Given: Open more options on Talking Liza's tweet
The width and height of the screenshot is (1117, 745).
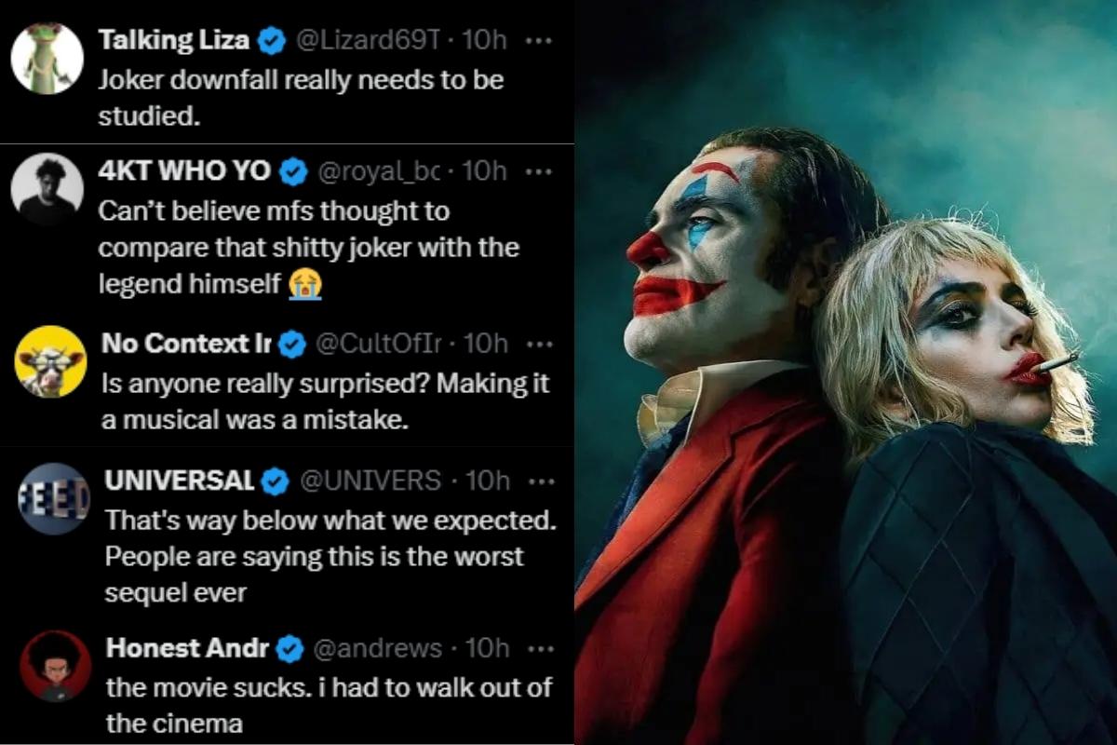Looking at the screenshot, I should coord(539,41).
